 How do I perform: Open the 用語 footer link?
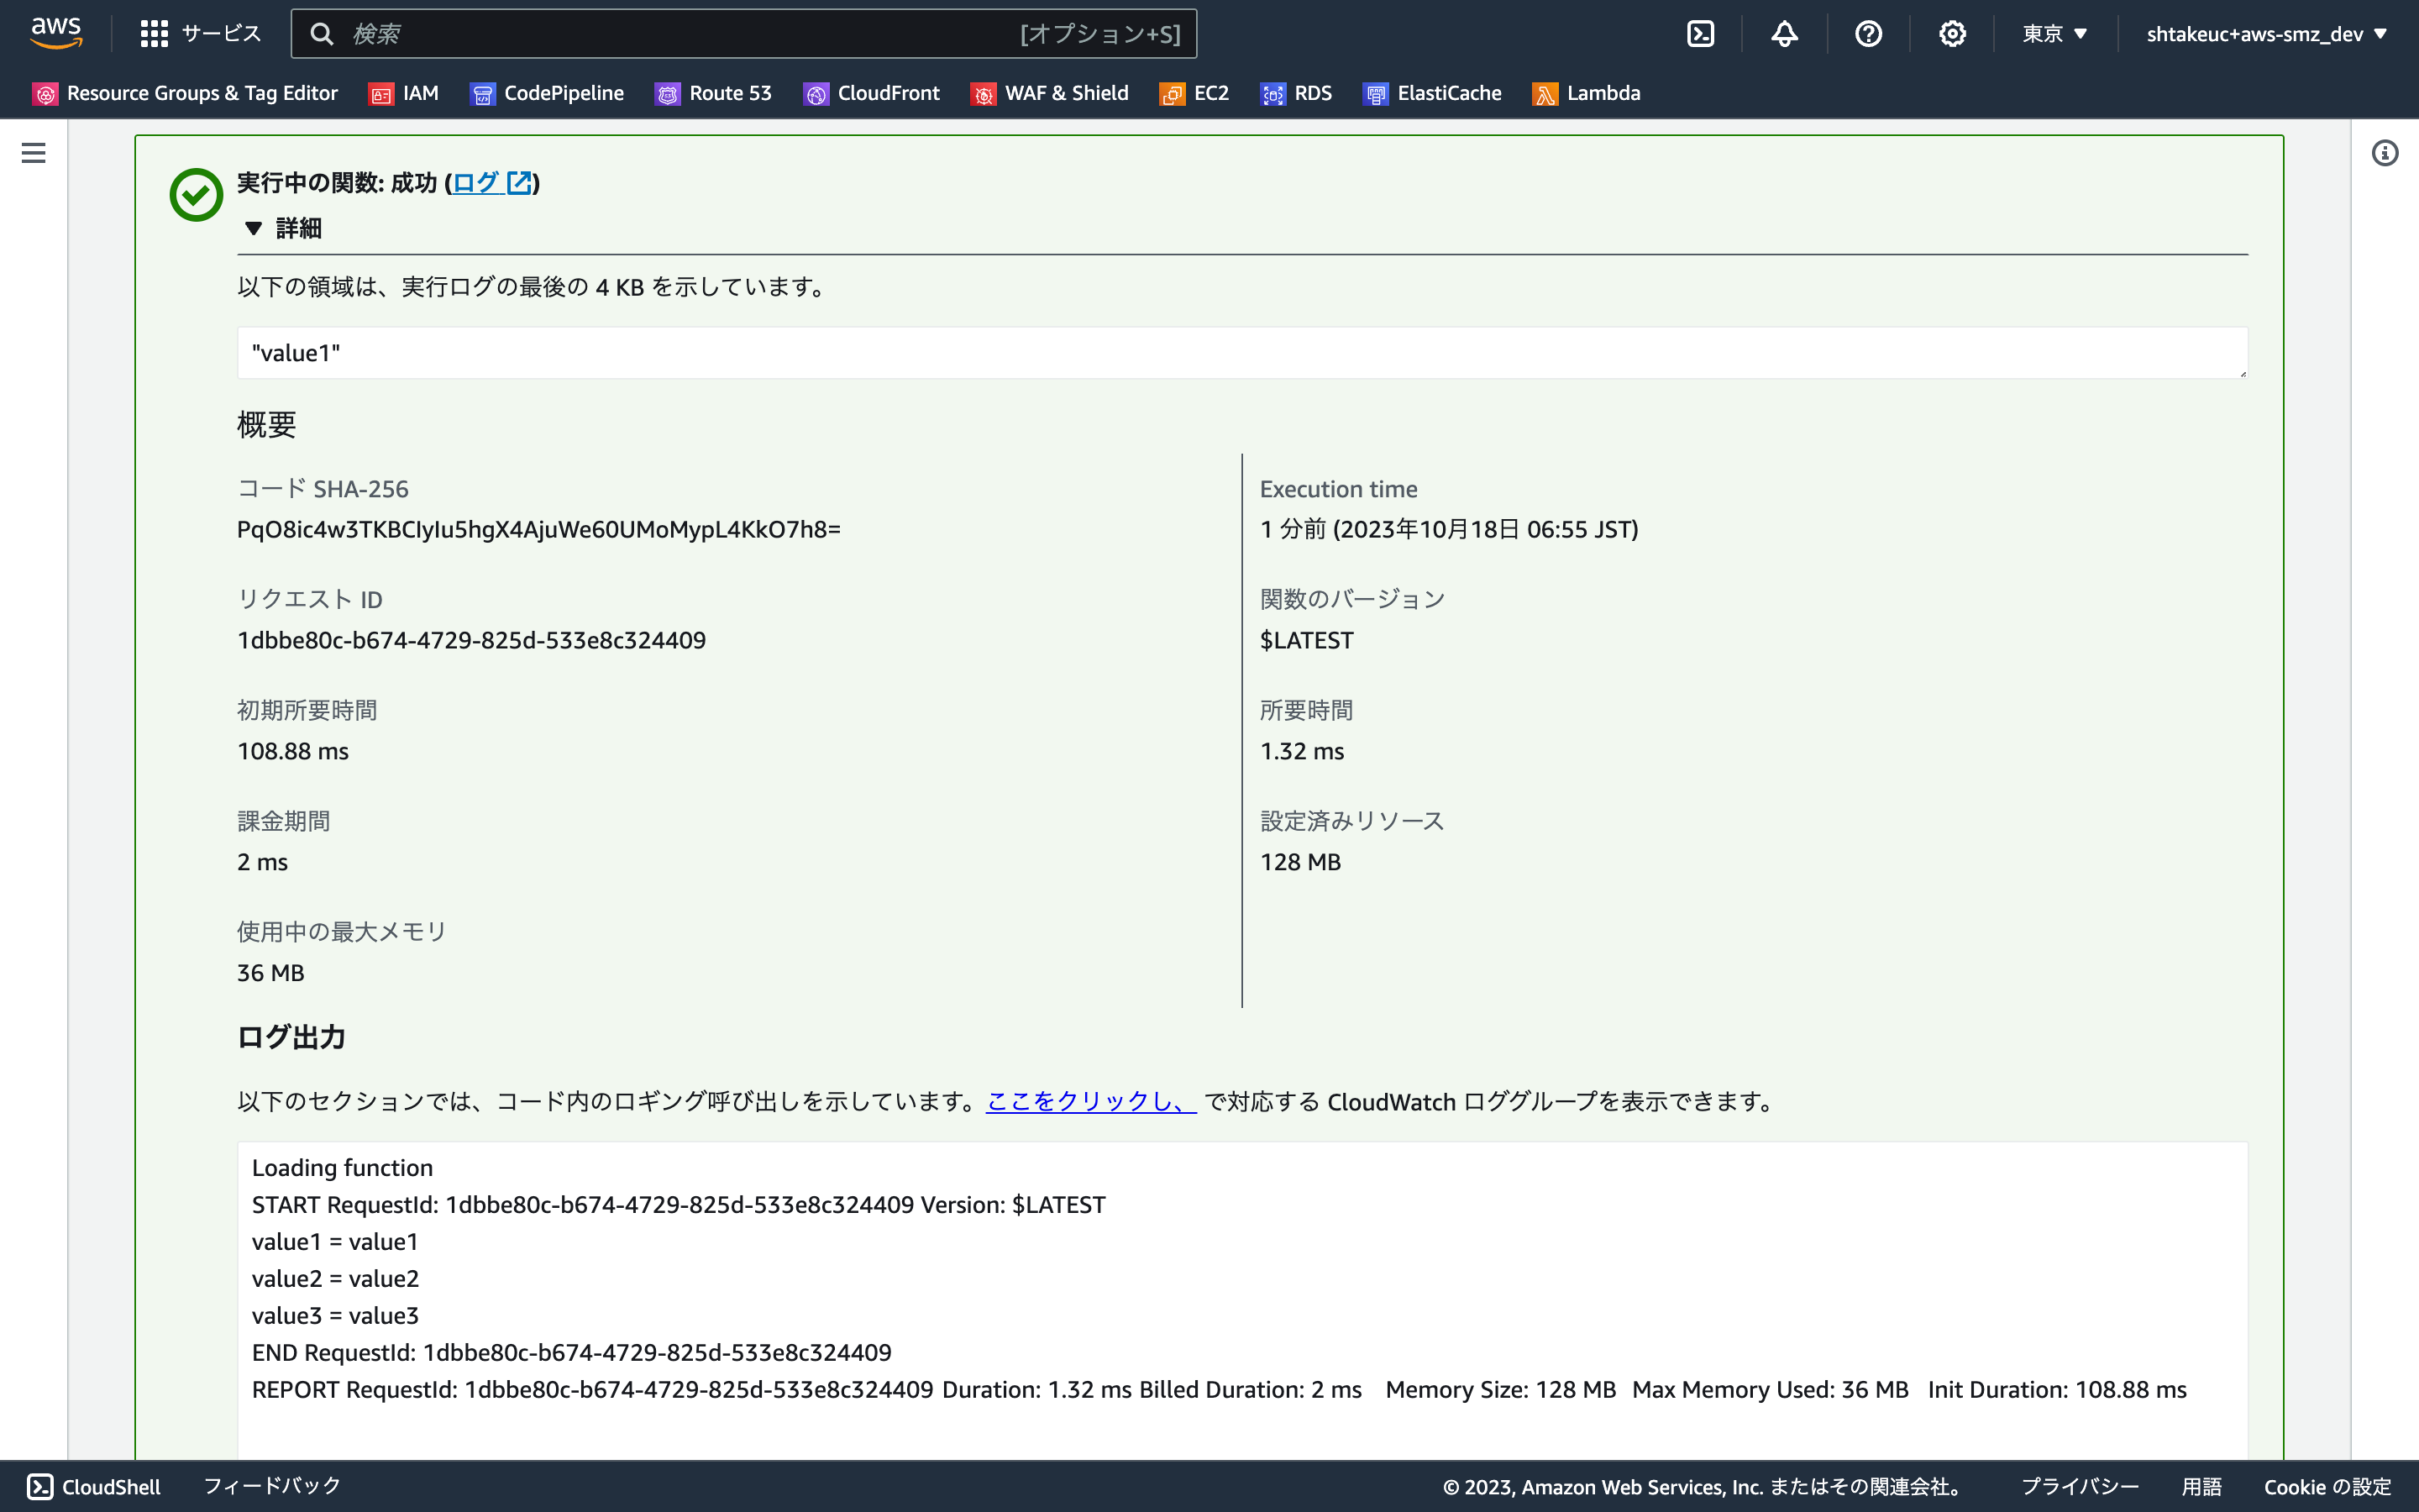[x=2201, y=1487]
